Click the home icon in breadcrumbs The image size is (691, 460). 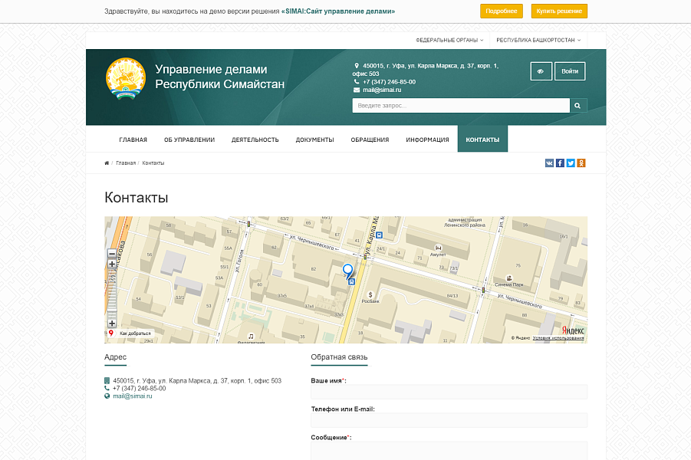coord(107,163)
